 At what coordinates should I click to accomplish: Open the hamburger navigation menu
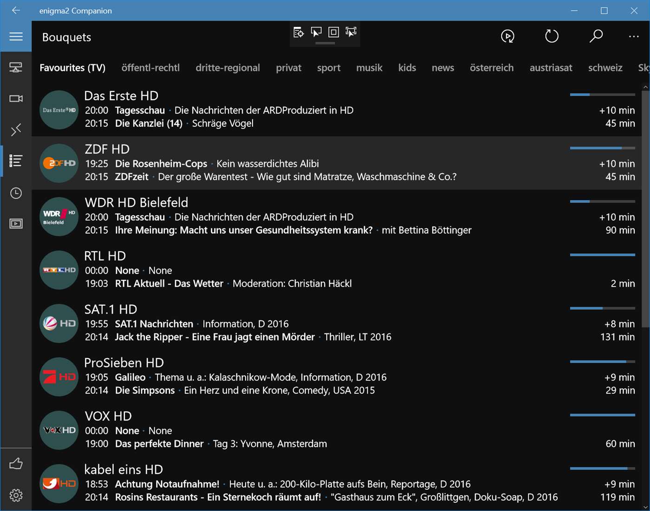(x=16, y=36)
